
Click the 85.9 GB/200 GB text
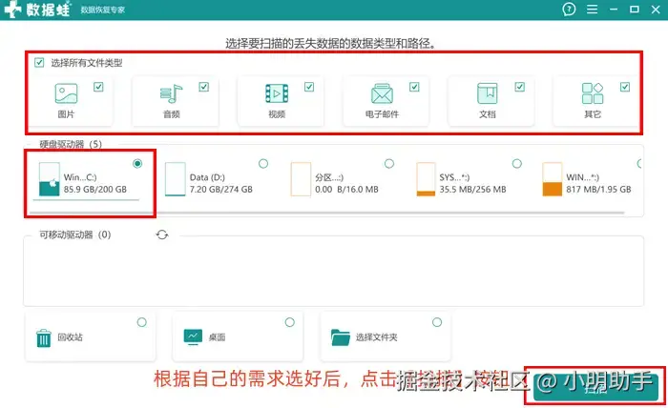point(95,190)
